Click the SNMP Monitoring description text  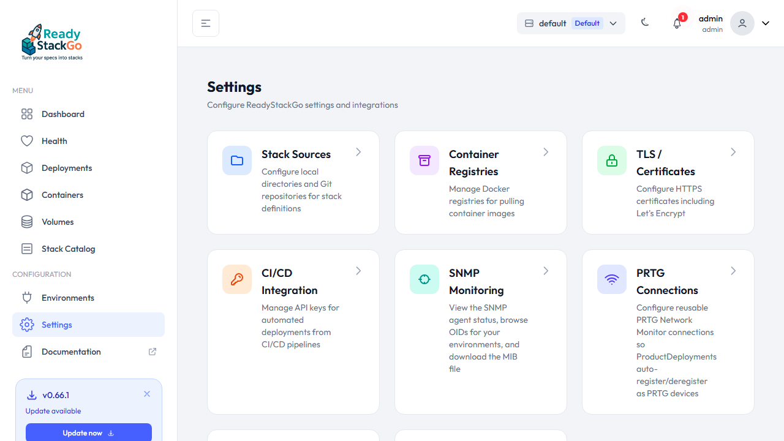click(488, 338)
